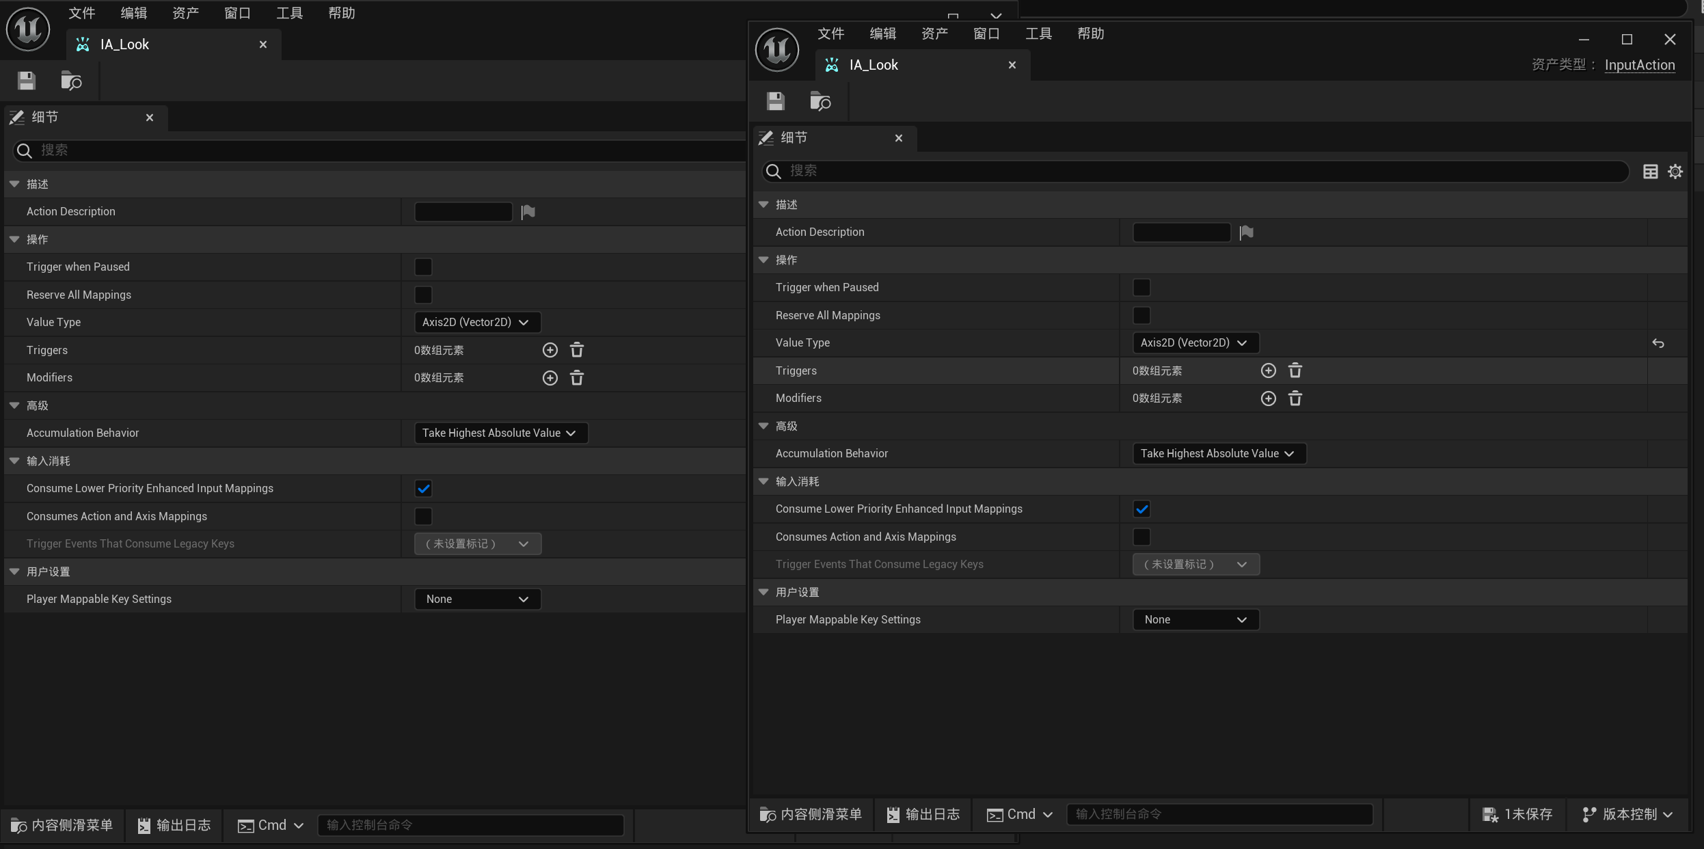Viewport: 1704px width, 849px height.
Task: Enable Trigger when Paused in right window
Action: coord(1141,288)
